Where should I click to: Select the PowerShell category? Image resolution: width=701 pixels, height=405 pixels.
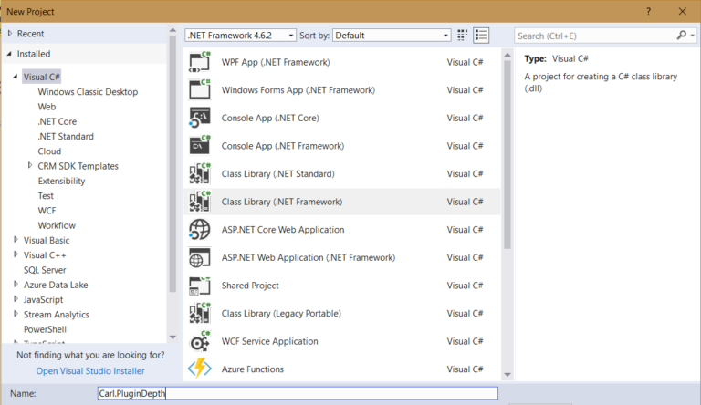point(45,329)
